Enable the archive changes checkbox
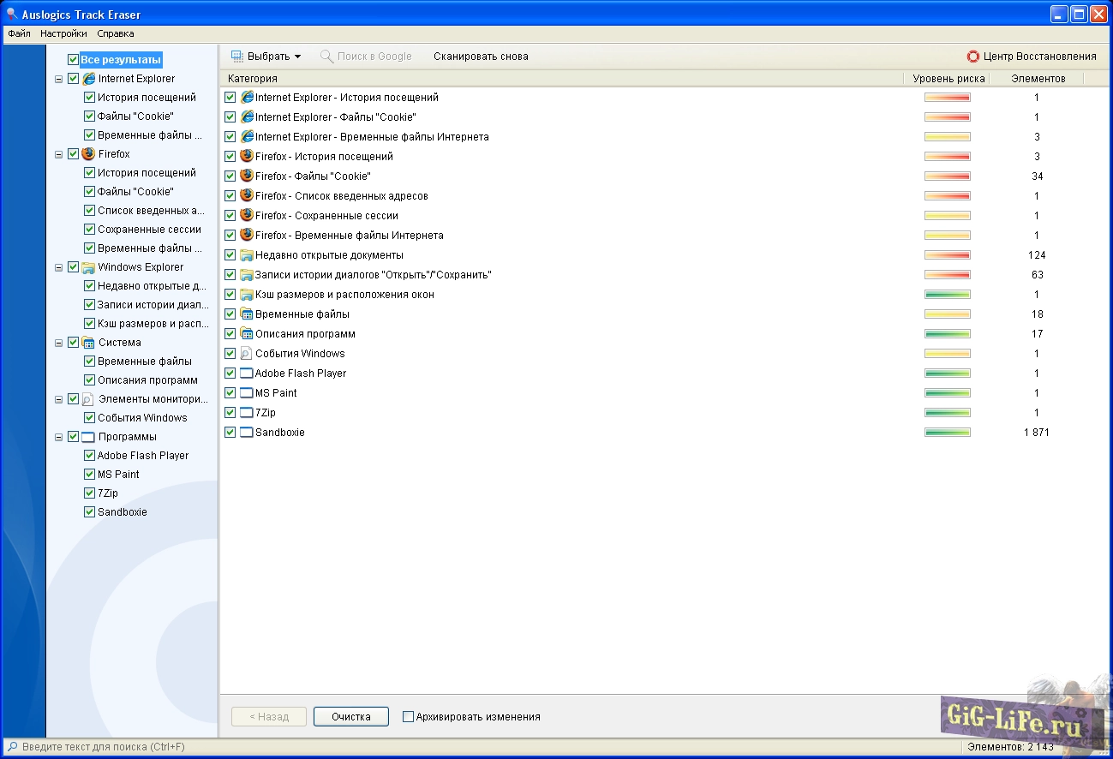This screenshot has width=1113, height=759. [408, 716]
